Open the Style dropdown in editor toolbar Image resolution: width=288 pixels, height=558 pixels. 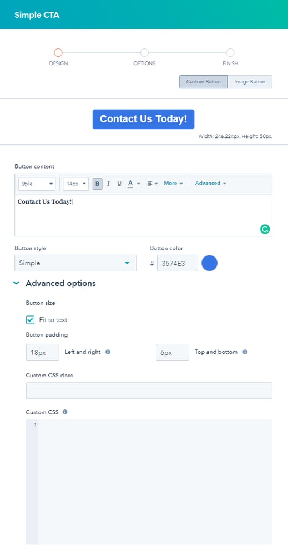tap(37, 184)
